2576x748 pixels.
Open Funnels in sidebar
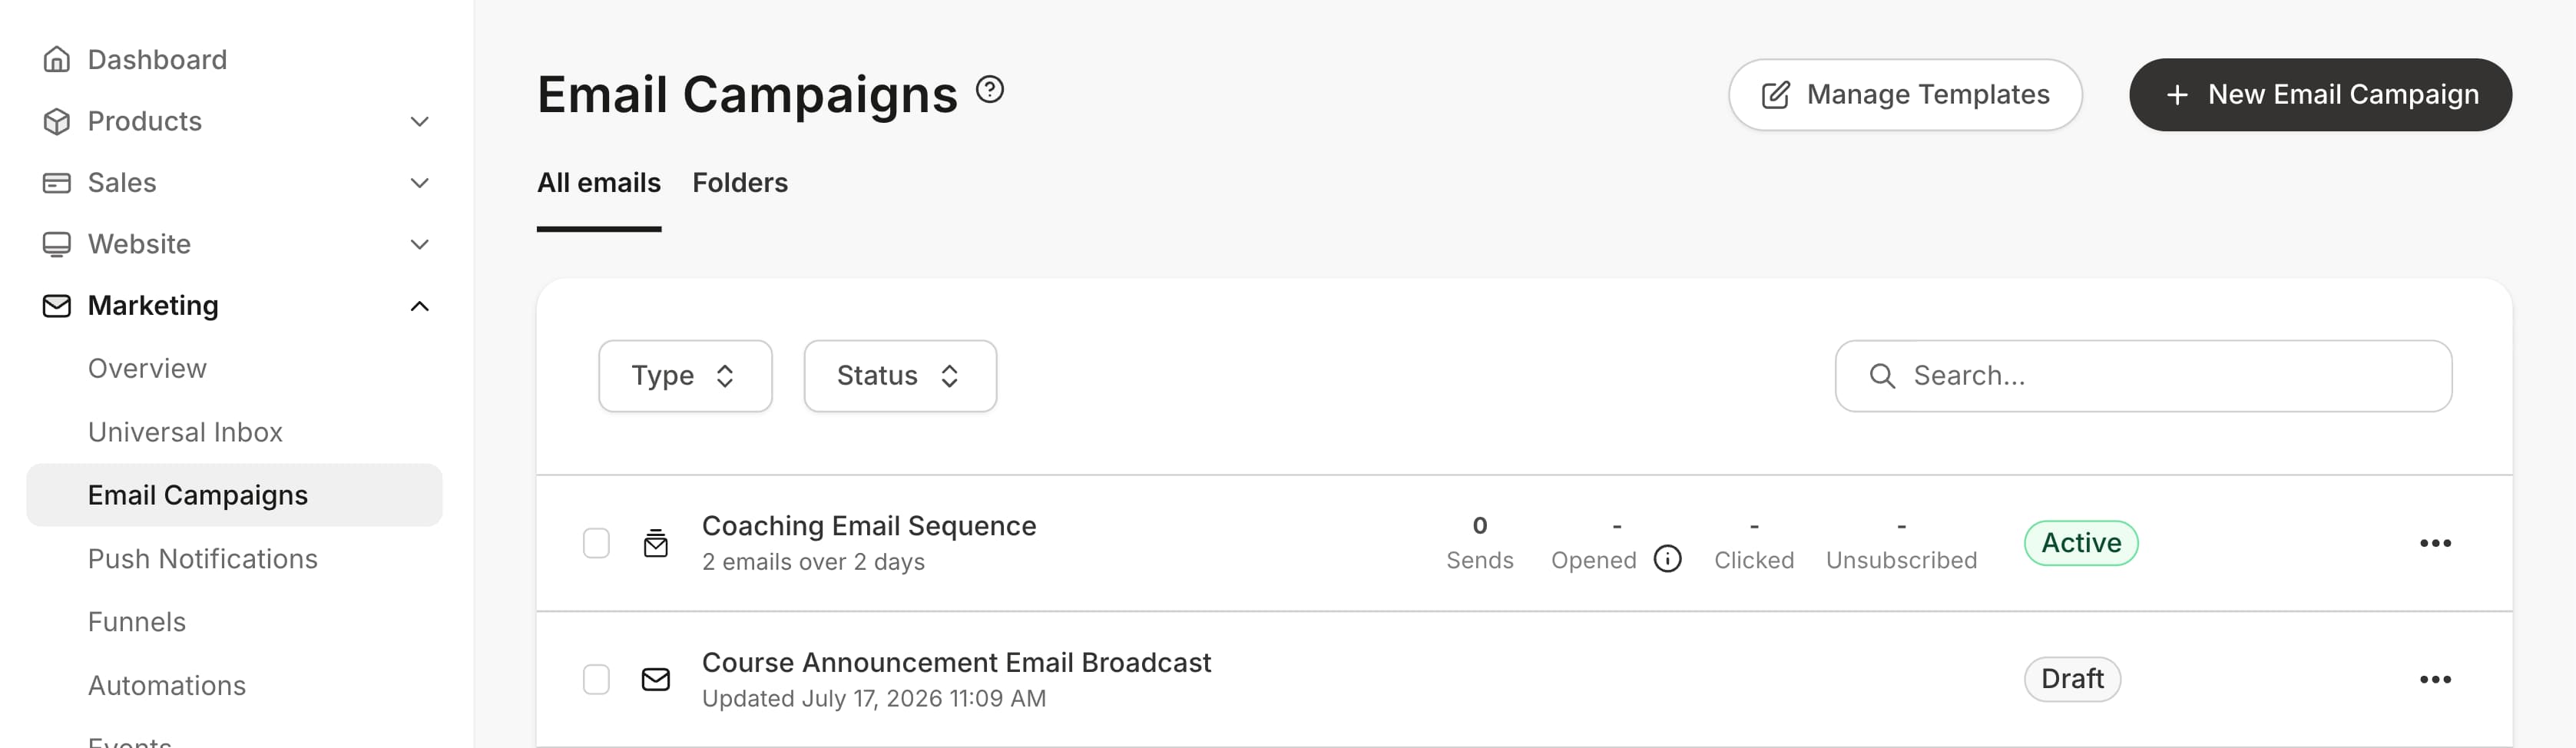(137, 622)
